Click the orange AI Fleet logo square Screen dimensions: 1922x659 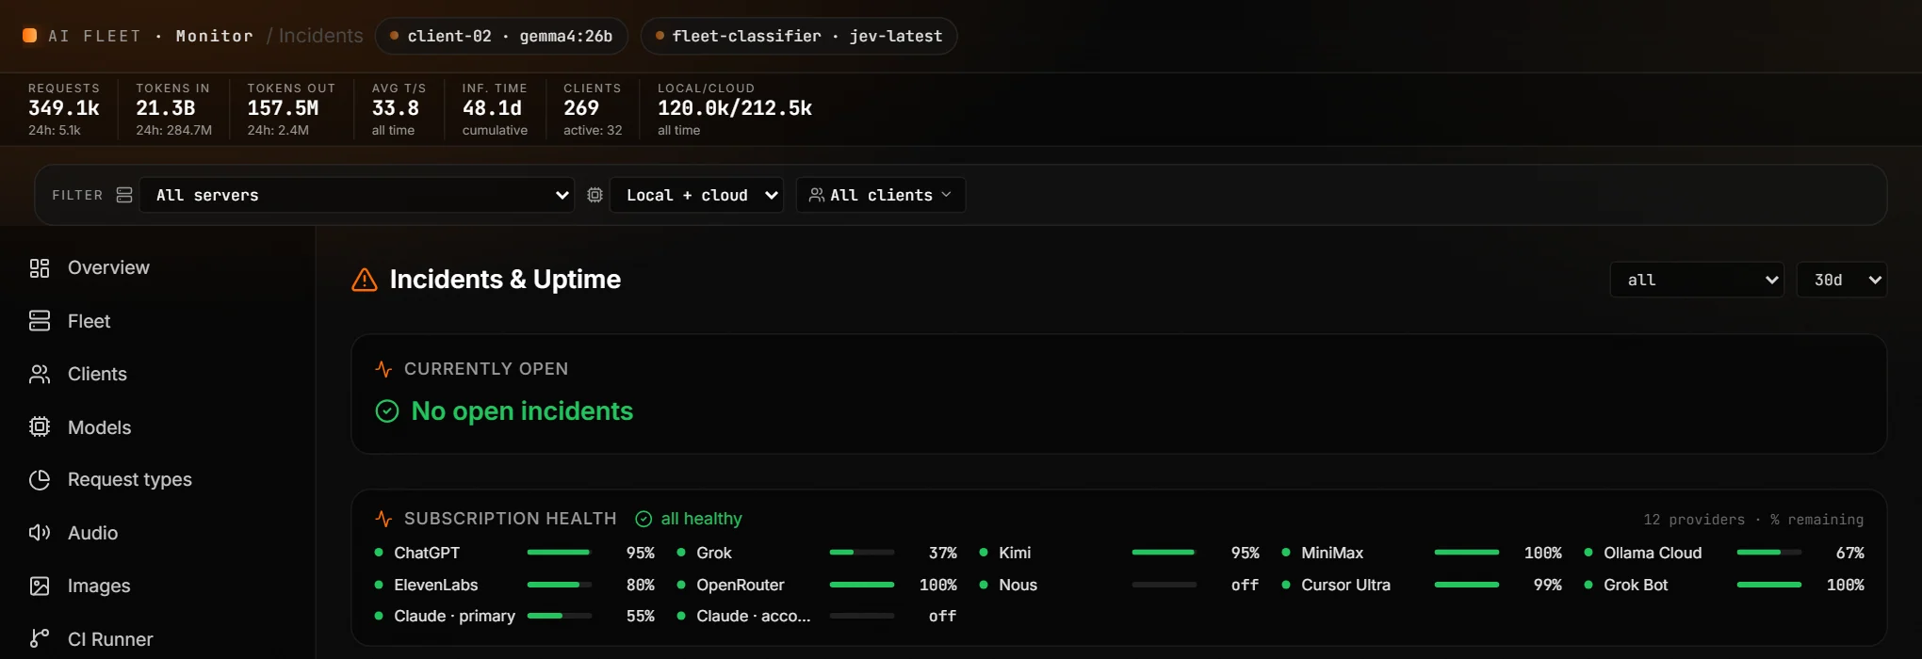pos(30,36)
